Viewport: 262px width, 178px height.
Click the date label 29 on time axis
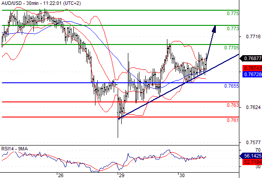[x=122, y=175]
